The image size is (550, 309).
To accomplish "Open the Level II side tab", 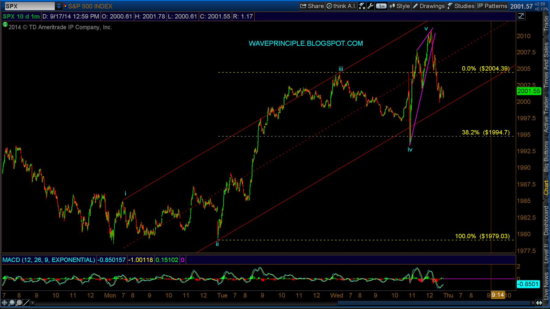I will (x=546, y=254).
